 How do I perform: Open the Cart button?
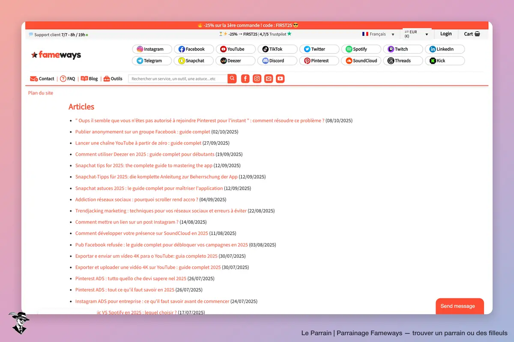(x=472, y=34)
